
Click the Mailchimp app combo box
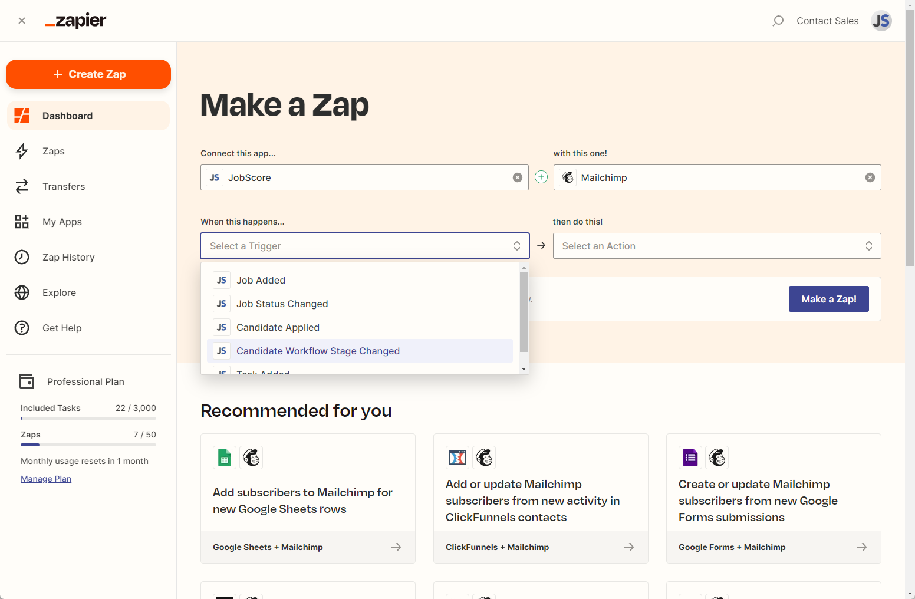717,177
